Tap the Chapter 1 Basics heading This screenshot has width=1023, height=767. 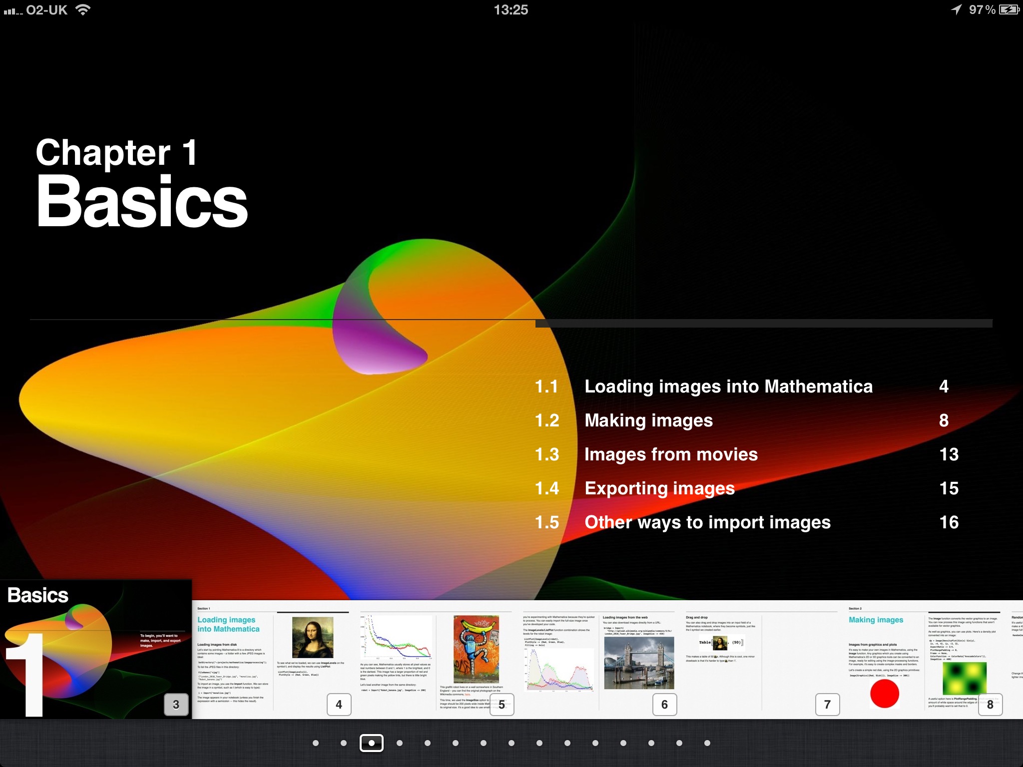pos(142,183)
